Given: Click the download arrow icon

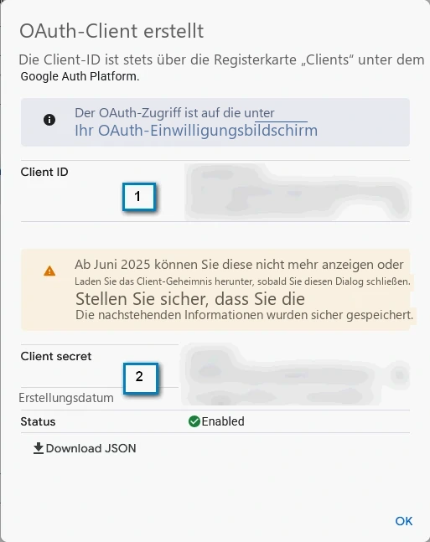Looking at the screenshot, I should [39, 448].
